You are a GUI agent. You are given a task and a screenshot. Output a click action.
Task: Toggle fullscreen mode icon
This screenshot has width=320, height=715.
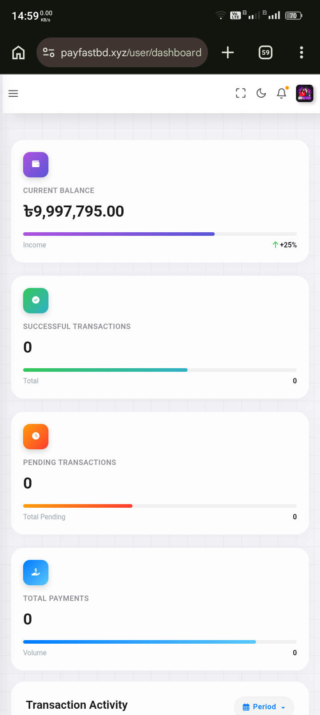(x=240, y=93)
